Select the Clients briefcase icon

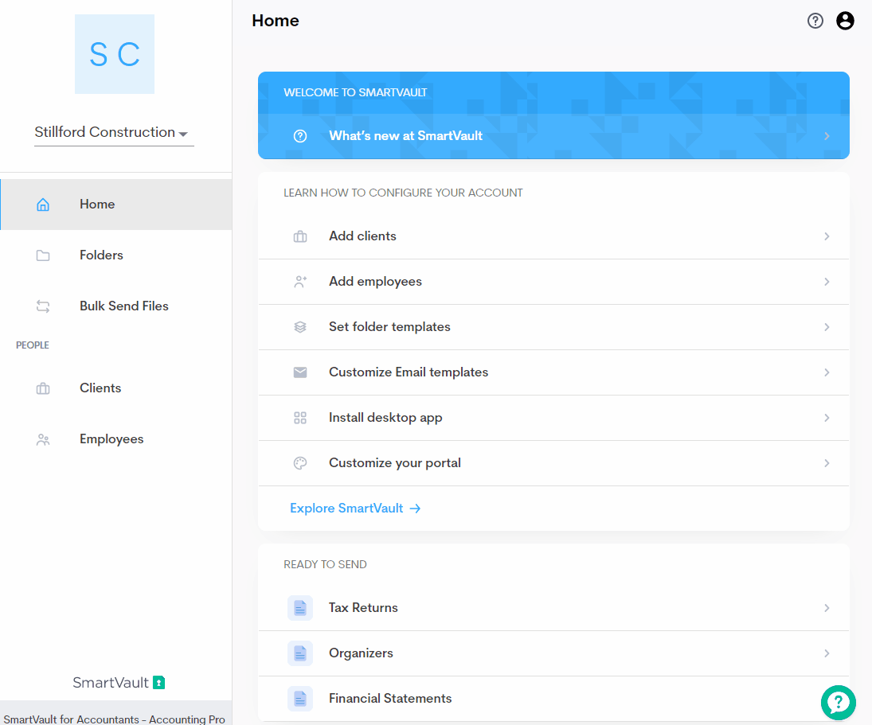(43, 388)
